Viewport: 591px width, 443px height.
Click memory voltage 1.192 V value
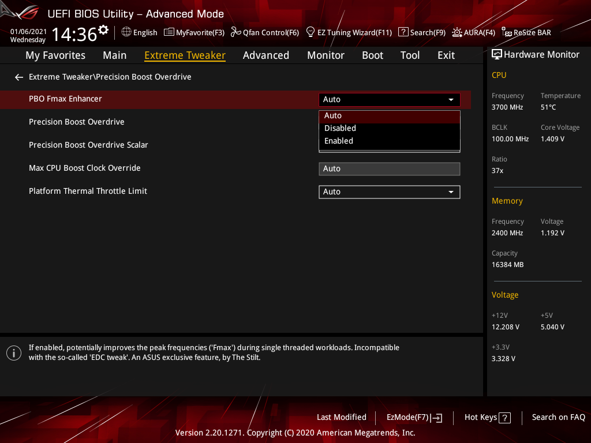552,233
